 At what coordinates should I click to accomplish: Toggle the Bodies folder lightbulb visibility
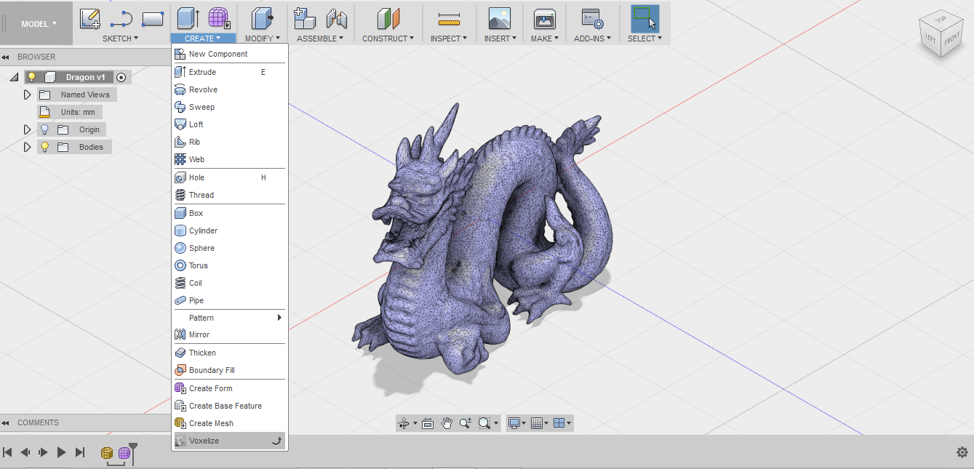(44, 147)
